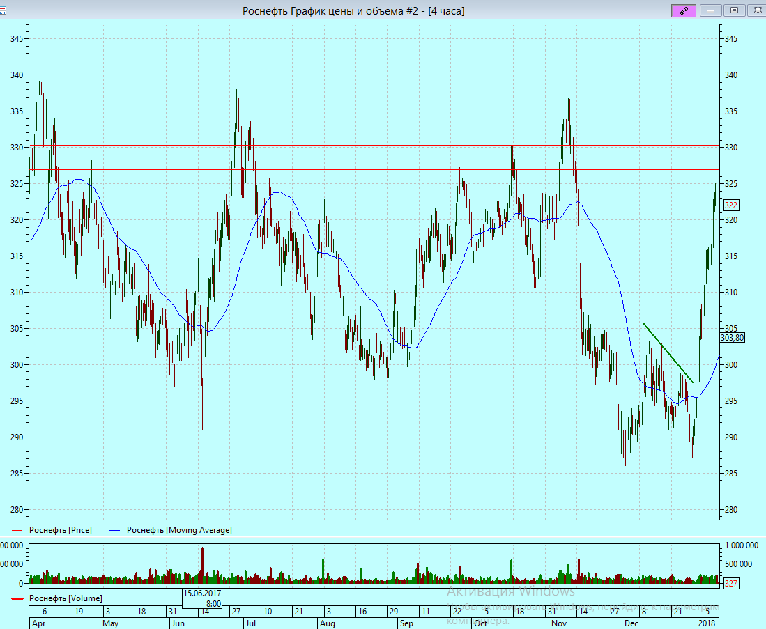This screenshot has width=766, height=629.
Task: Click 'May' on the time axis
Action: [110, 623]
